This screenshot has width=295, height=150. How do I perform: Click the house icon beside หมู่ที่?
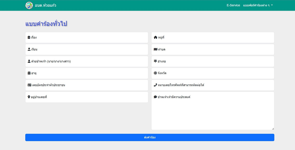[x=155, y=37]
